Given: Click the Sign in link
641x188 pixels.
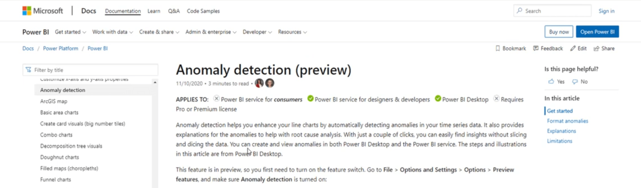Looking at the screenshot, I should click(x=606, y=11).
